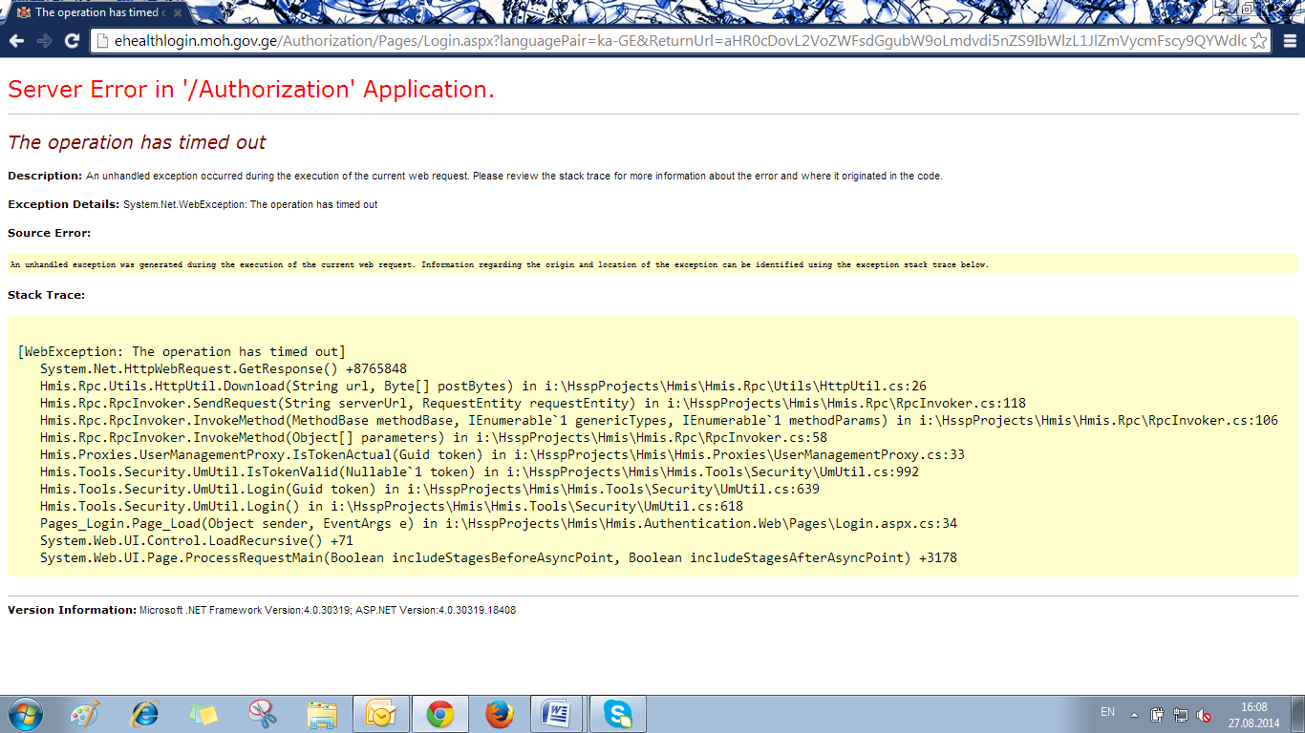
Task: Launch the Snipping Tool from the taskbar
Action: tap(262, 714)
